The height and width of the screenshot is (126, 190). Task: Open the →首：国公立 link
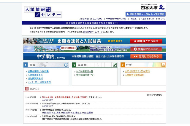[x=76, y=113]
